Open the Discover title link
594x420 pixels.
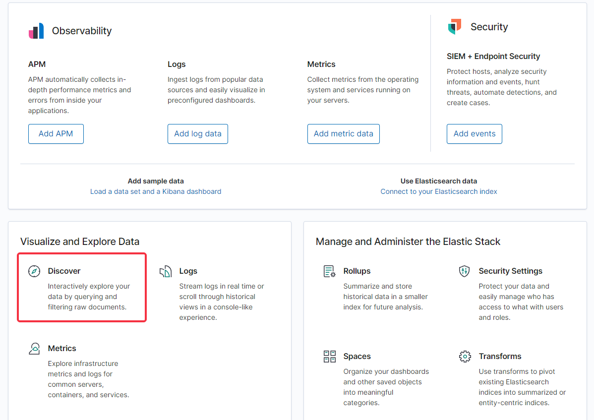[64, 271]
